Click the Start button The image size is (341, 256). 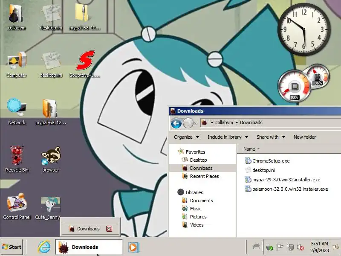[x=12, y=247]
